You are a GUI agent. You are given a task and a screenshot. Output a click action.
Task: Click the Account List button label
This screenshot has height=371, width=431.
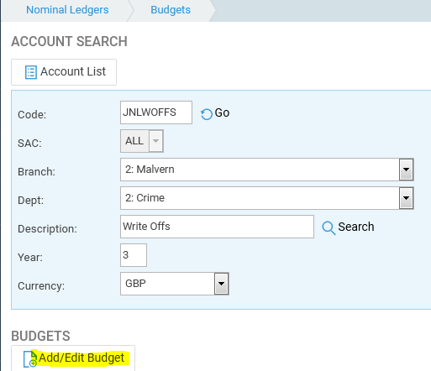[x=73, y=71]
